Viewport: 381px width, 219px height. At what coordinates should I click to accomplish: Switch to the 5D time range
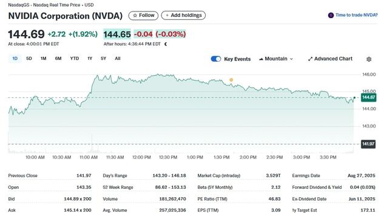point(29,59)
